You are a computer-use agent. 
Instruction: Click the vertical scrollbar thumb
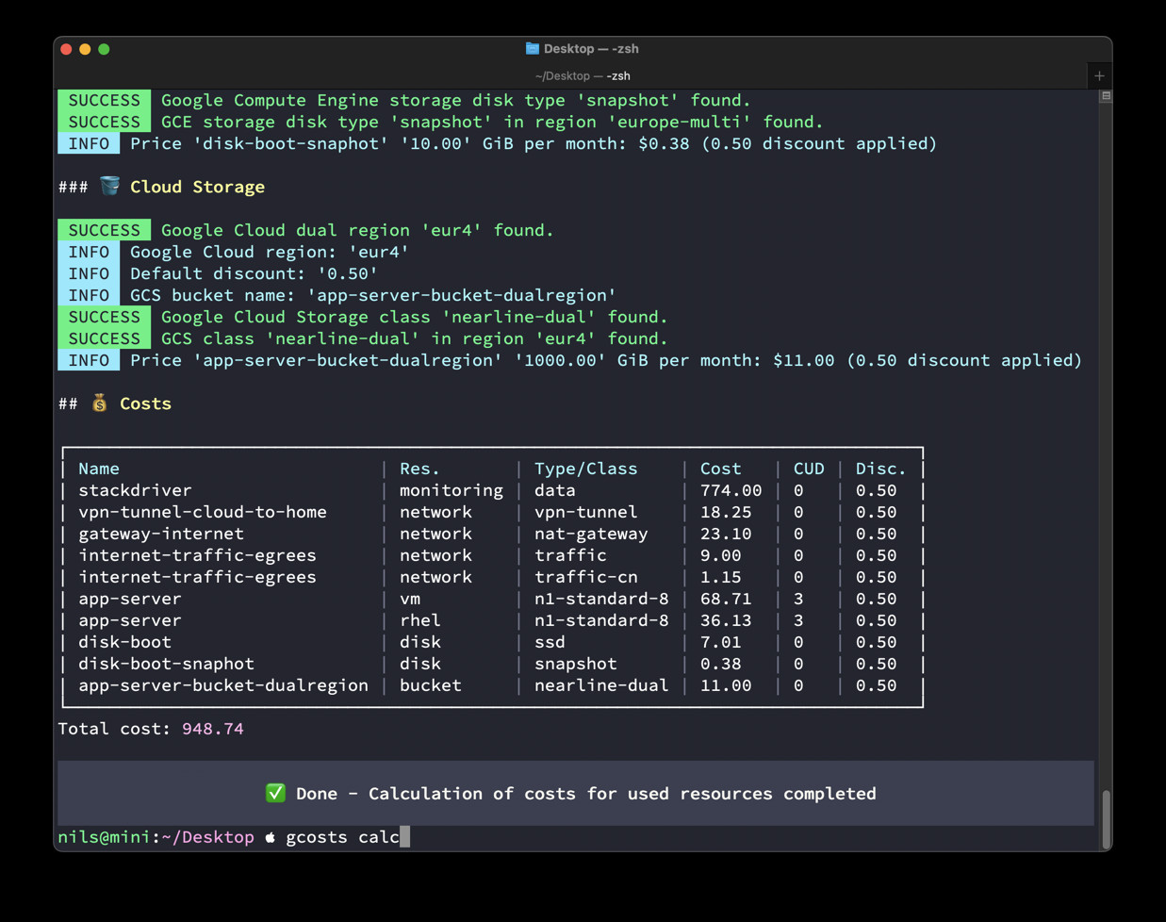(1106, 818)
